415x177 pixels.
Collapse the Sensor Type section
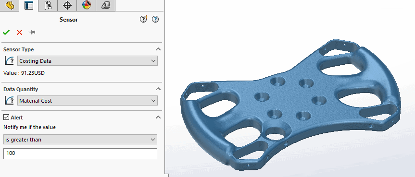click(158, 49)
